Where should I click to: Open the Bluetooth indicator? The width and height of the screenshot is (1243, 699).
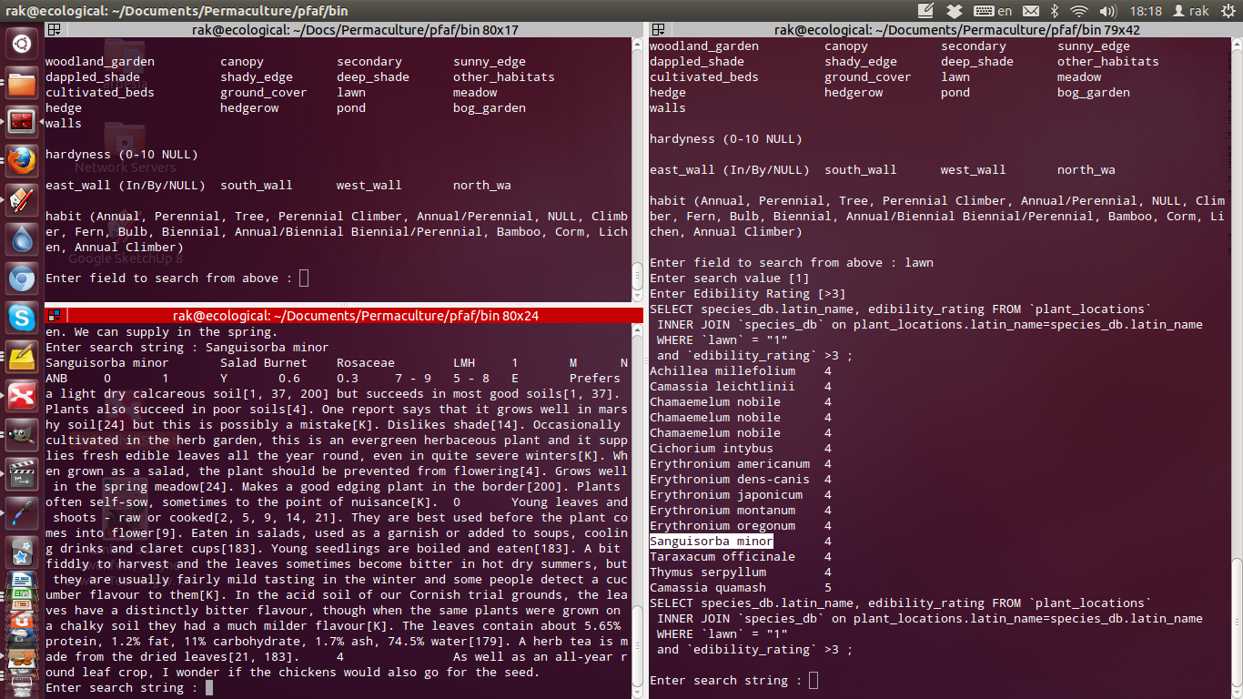point(1055,11)
